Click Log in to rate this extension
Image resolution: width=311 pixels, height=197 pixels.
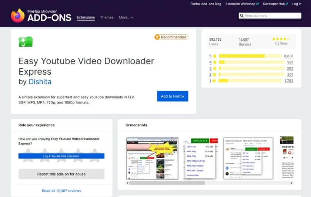[x=61, y=156]
